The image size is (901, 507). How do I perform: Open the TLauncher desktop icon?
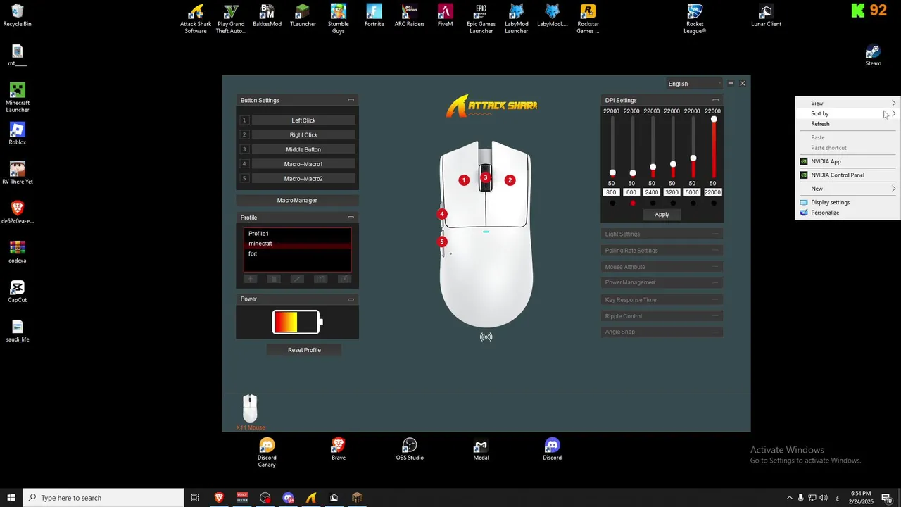pos(303,16)
